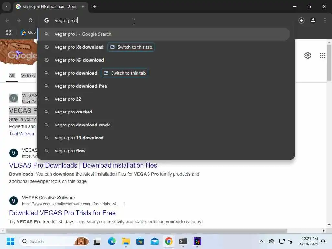The width and height of the screenshot is (332, 249).
Task: Open more options for VEGAS Creative Software result
Action: click(124, 204)
